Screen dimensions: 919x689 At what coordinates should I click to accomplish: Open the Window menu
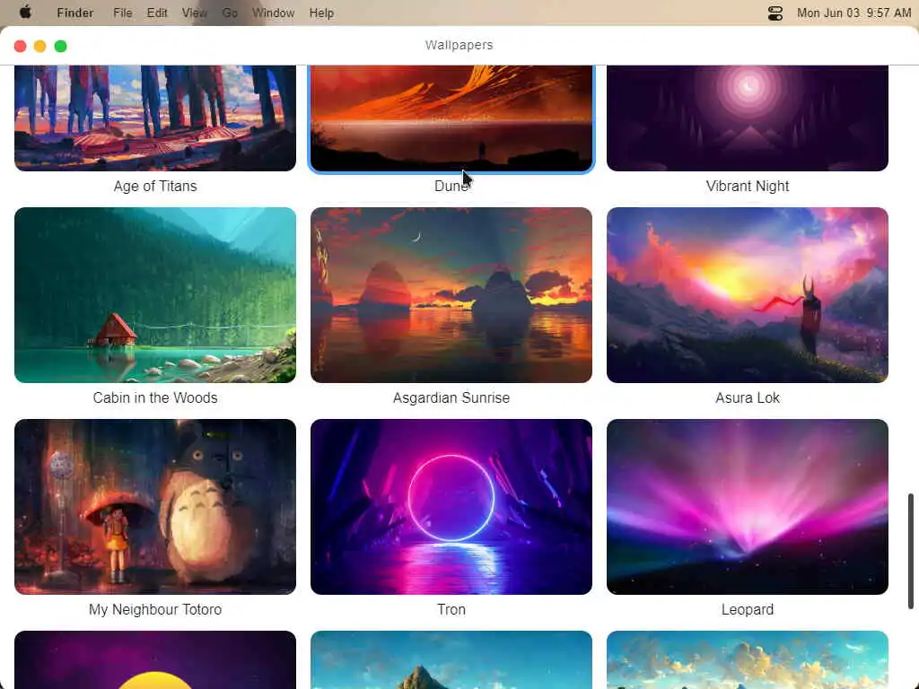tap(273, 13)
